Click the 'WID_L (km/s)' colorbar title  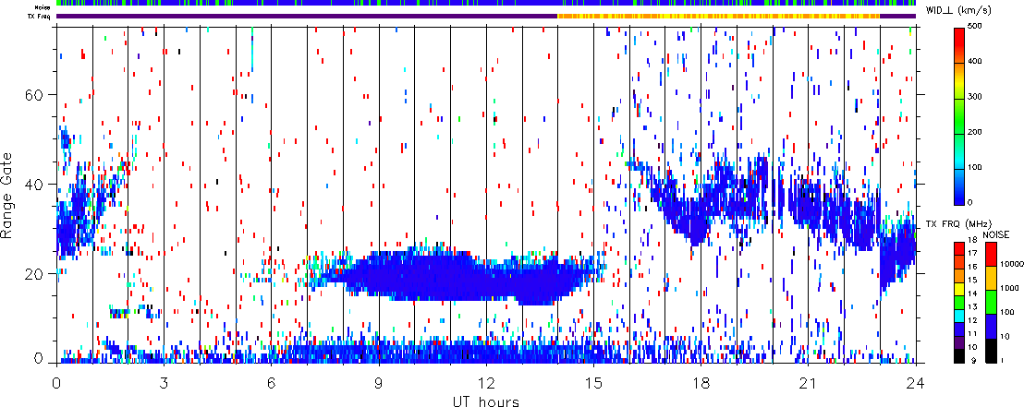(973, 10)
